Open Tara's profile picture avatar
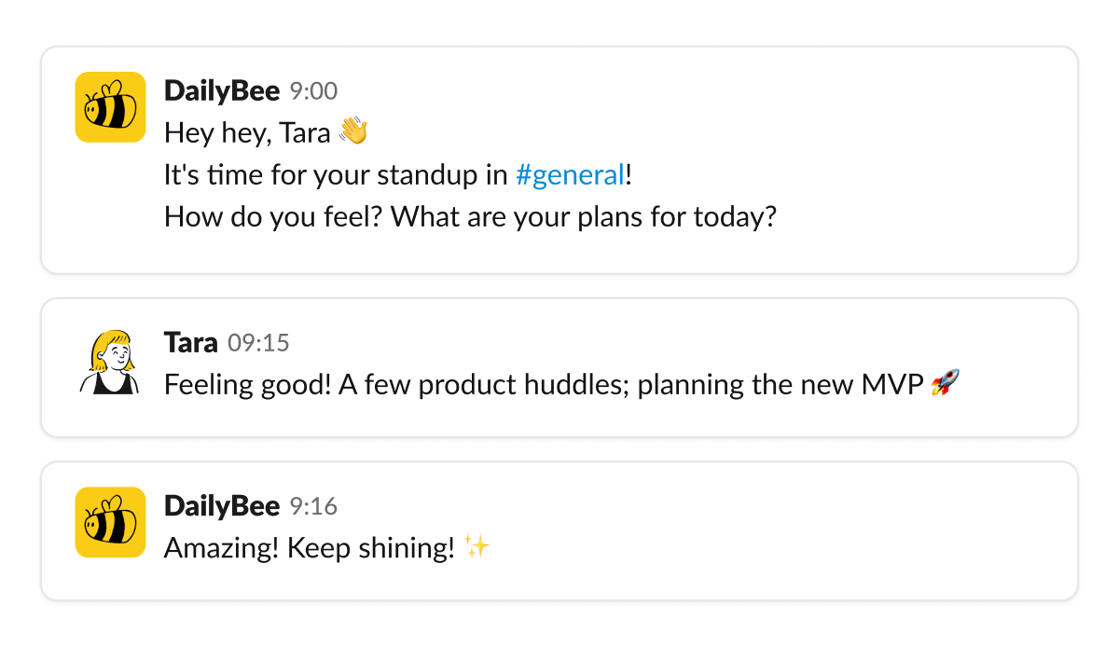The image size is (1119, 646). (110, 361)
